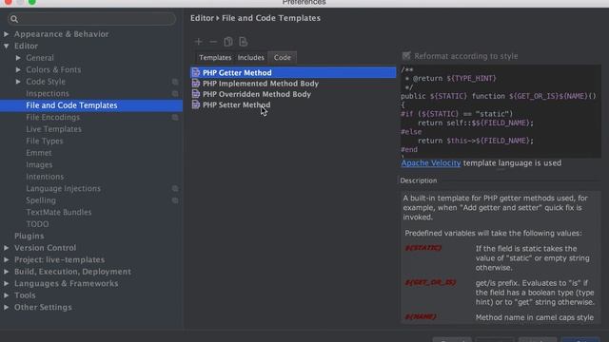The width and height of the screenshot is (609, 342).
Task: Switch to the Includes tab
Action: [251, 57]
